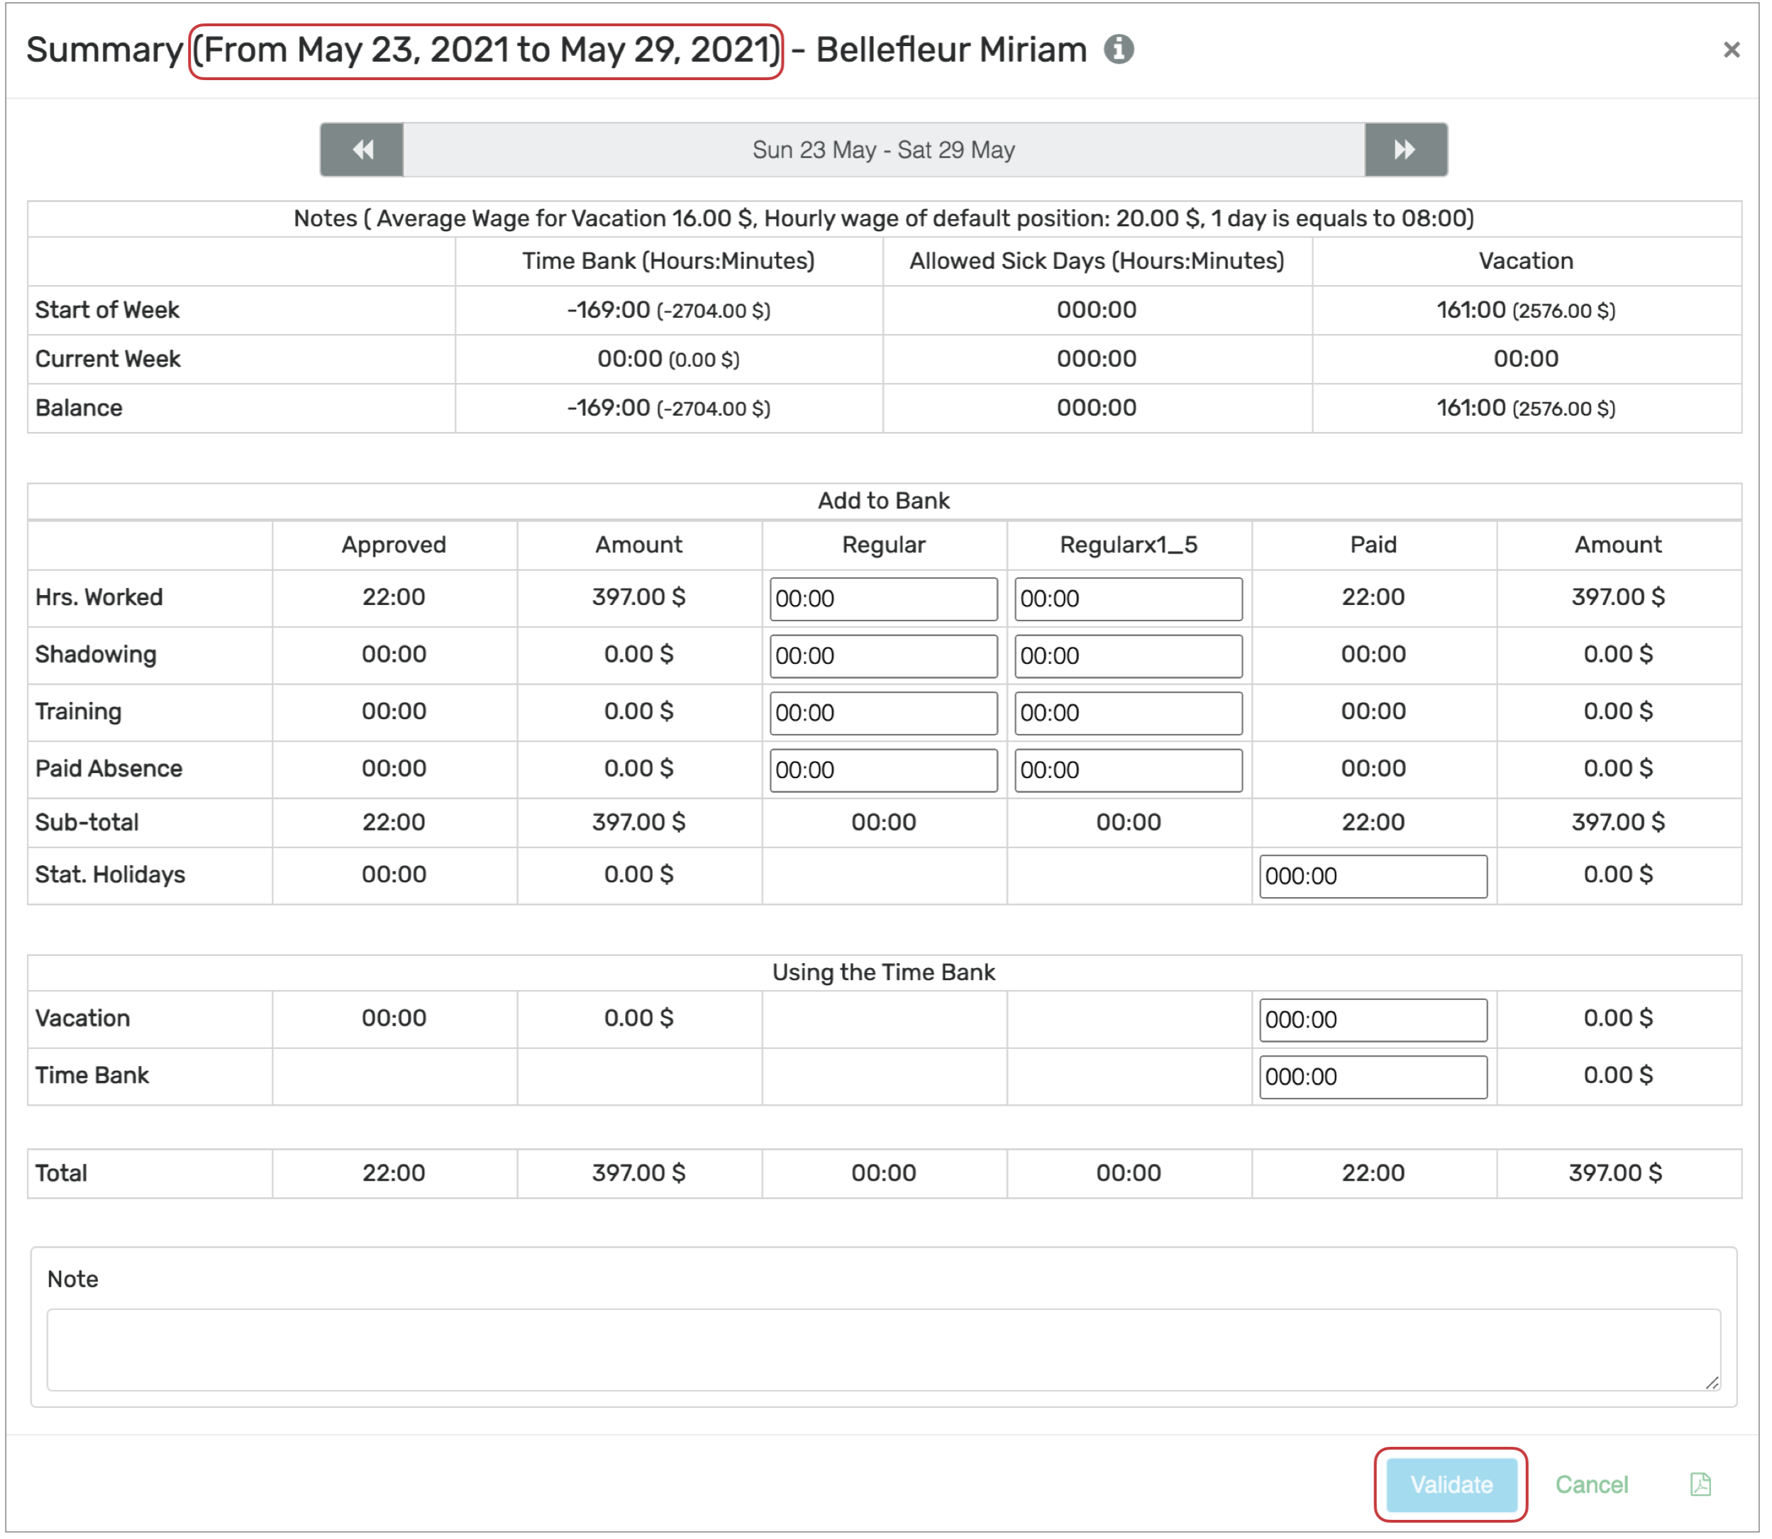Go to previous week with double-left arrow
1772x1539 pixels.
coord(362,150)
